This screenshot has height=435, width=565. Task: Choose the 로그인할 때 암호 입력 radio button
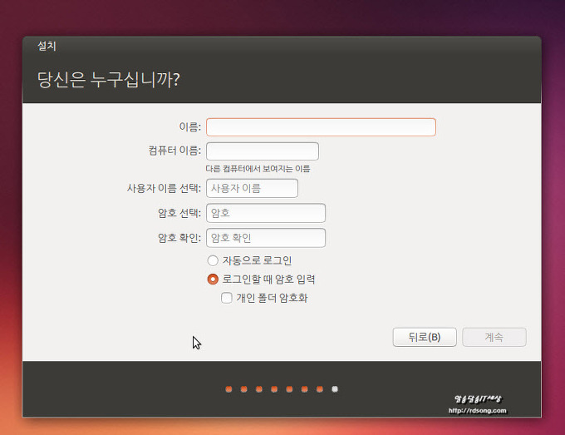pyautogui.click(x=214, y=279)
